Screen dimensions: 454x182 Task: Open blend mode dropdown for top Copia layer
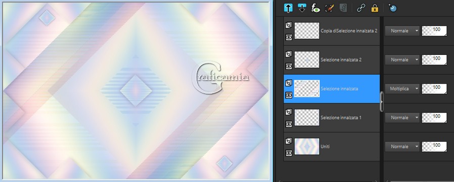tap(402, 31)
